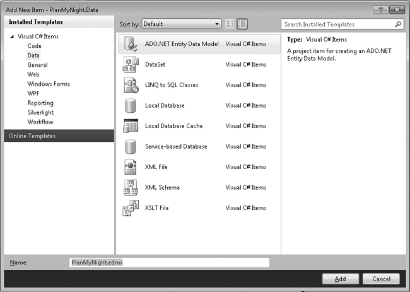
Task: Choose the Web category
Action: tap(33, 74)
